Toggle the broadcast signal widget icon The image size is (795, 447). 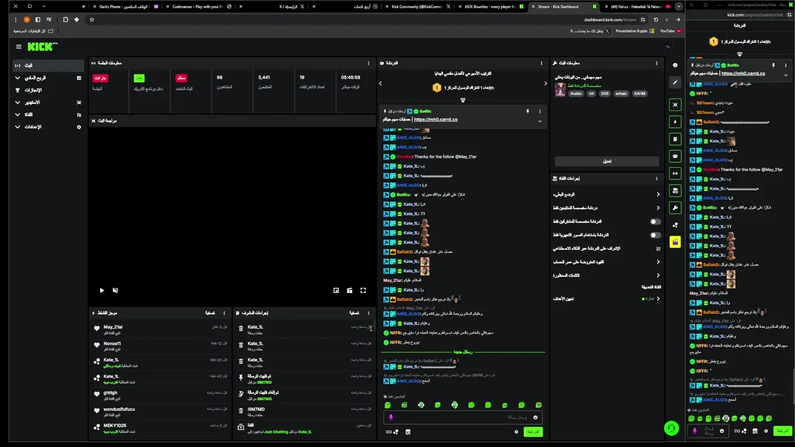point(675,173)
